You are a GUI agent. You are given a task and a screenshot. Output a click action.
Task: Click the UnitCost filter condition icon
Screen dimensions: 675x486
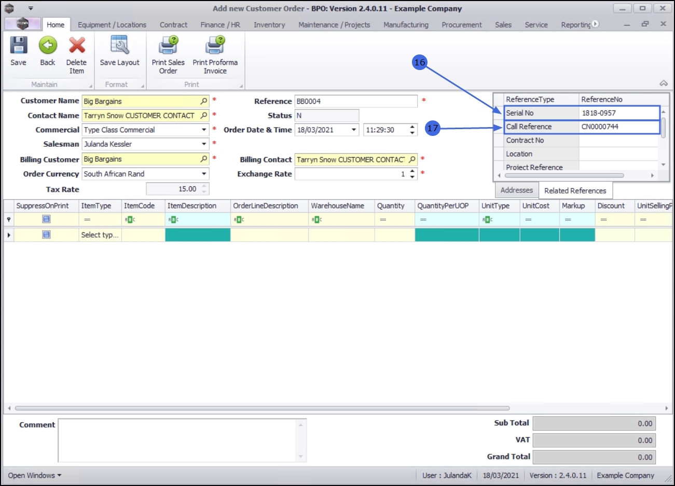pos(528,220)
